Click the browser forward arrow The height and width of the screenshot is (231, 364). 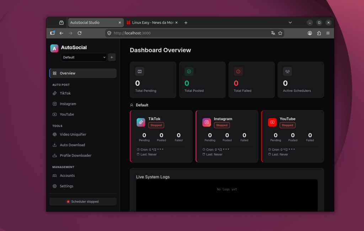click(x=70, y=33)
